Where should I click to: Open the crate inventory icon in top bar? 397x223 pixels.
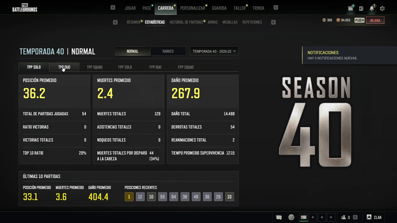[x=351, y=8]
